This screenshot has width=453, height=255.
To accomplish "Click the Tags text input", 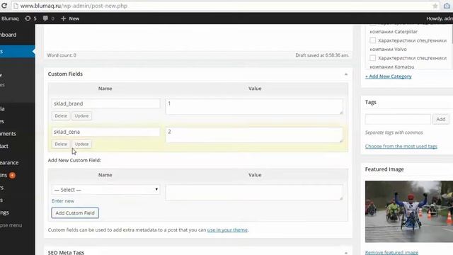I will (398, 119).
